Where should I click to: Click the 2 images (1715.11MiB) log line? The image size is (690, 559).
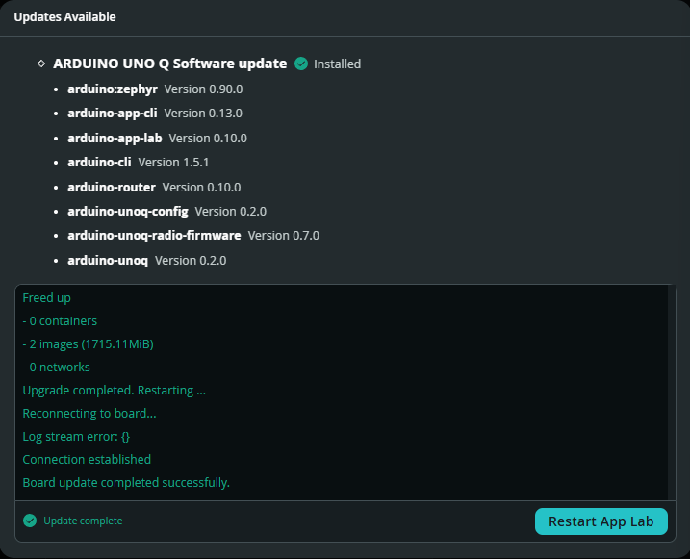tap(88, 343)
